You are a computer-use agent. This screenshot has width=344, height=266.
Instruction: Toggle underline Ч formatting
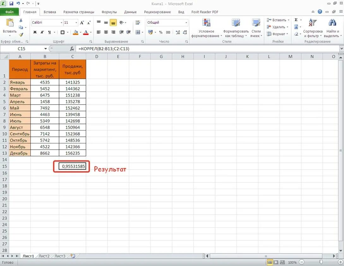(x=49, y=32)
